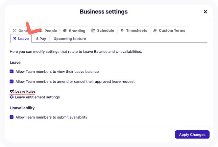Click the book icon on Custom Terms tab
This screenshot has width=218, height=147.
(x=155, y=30)
